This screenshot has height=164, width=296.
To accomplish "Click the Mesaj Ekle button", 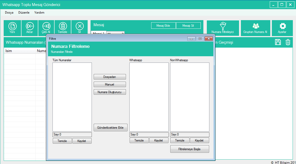I will pyautogui.click(x=163, y=26).
